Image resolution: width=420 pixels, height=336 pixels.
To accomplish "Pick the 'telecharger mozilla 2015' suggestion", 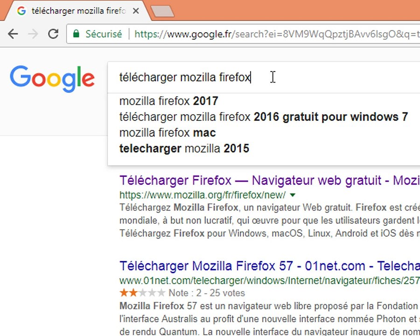I will (x=184, y=148).
